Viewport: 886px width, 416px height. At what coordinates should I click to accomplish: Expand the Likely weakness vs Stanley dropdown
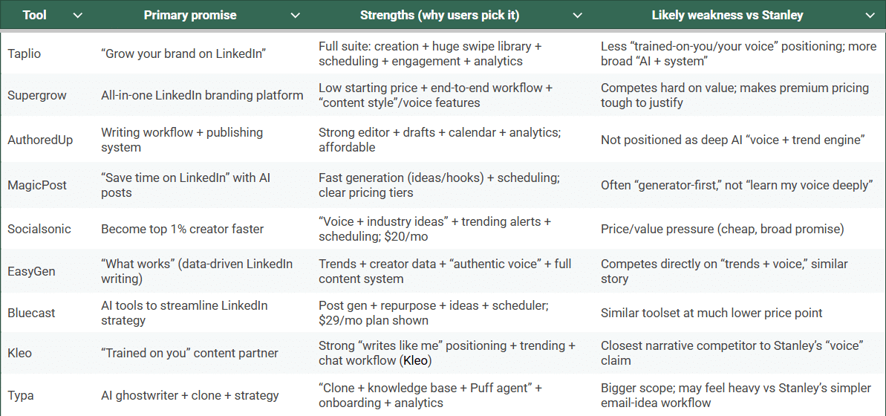pyautogui.click(x=870, y=15)
